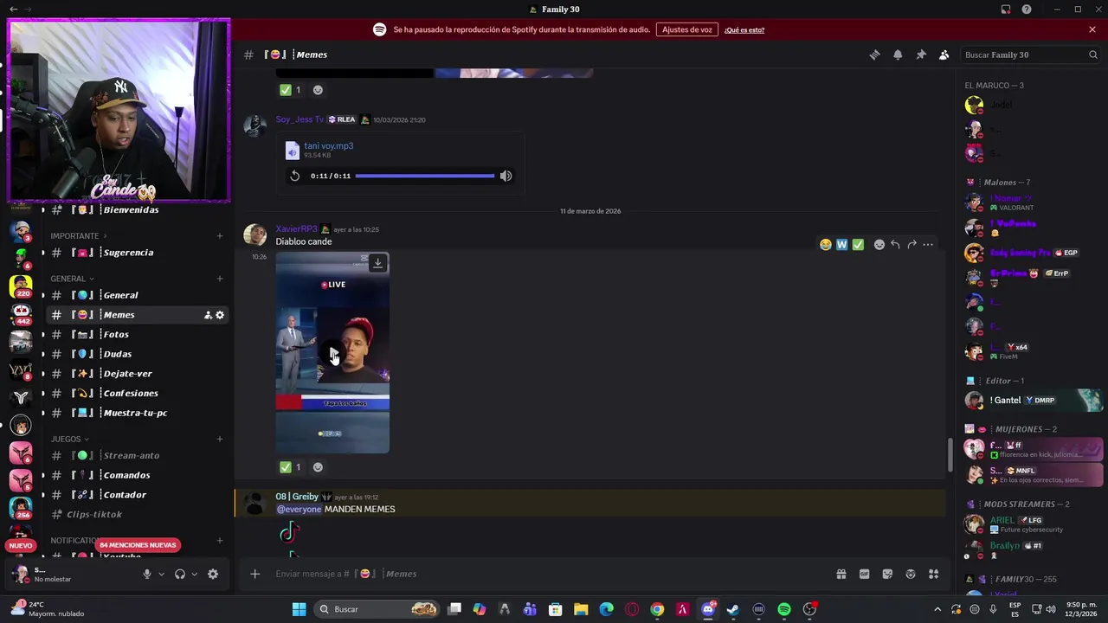This screenshot has width=1108, height=623.
Task: Open Ajustes de voz
Action: (687, 29)
